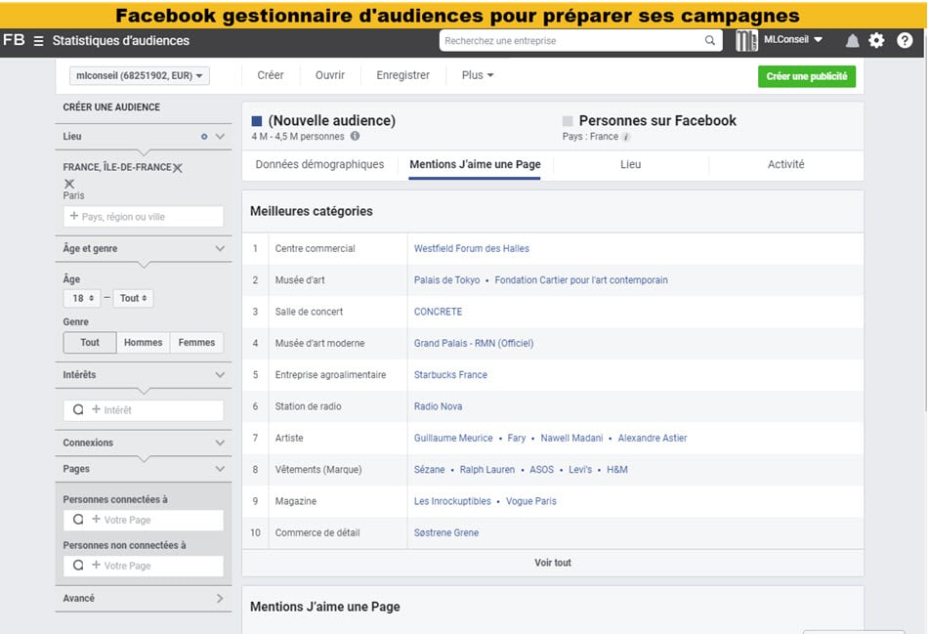Remove the Paris location
The height and width of the screenshot is (634, 928).
pos(69,184)
